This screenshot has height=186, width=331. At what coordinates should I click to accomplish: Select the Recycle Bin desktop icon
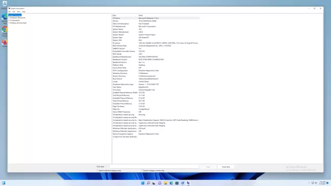coord(5,5)
